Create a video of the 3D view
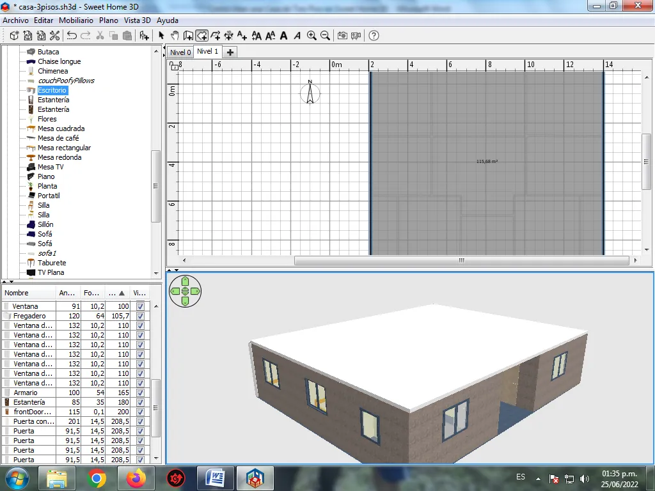Viewport: 655px width, 491px height. 356,36
